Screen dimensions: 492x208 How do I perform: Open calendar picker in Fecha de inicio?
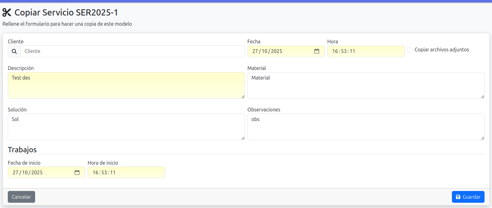point(77,173)
